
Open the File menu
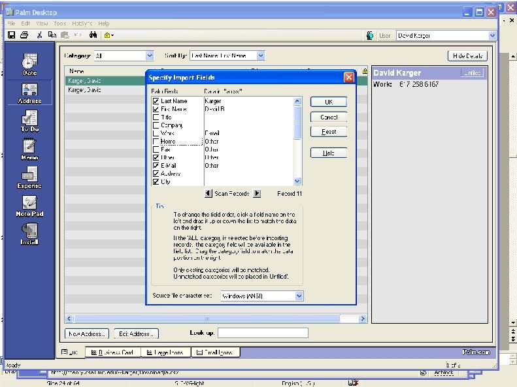pos(11,23)
